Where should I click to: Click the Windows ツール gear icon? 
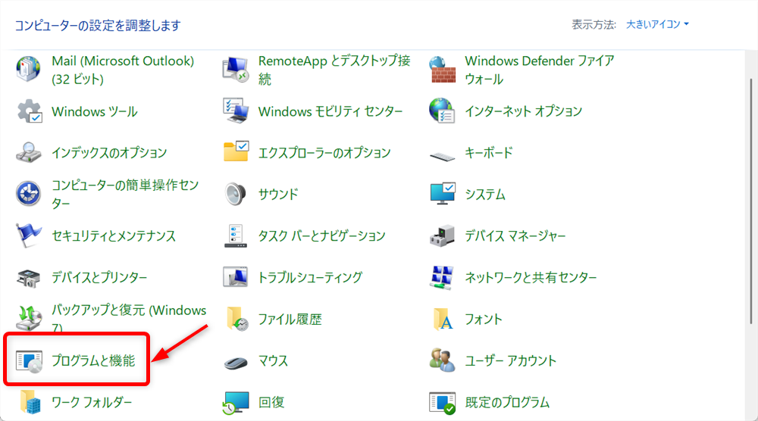pos(29,111)
